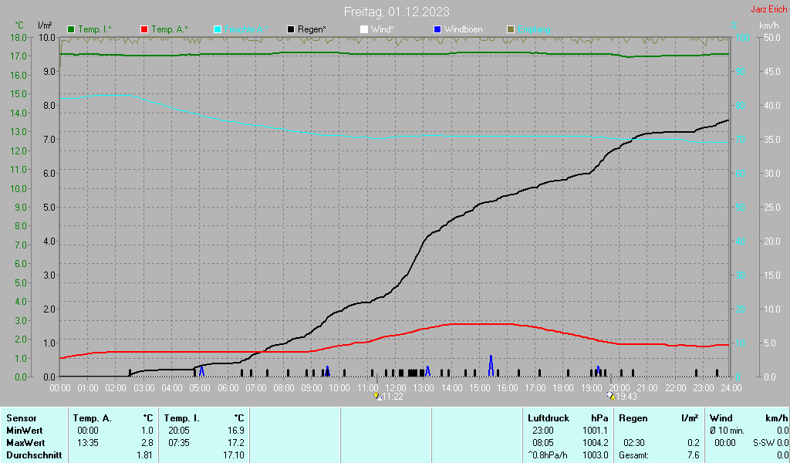This screenshot has height=463, width=790.
Task: Click the 12:00 time axis label
Action: tap(396, 387)
